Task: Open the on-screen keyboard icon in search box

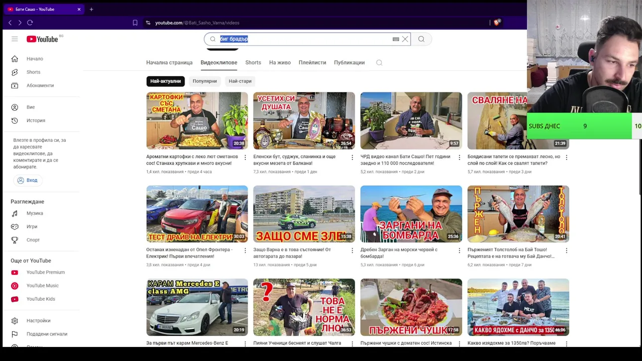Action: click(396, 39)
